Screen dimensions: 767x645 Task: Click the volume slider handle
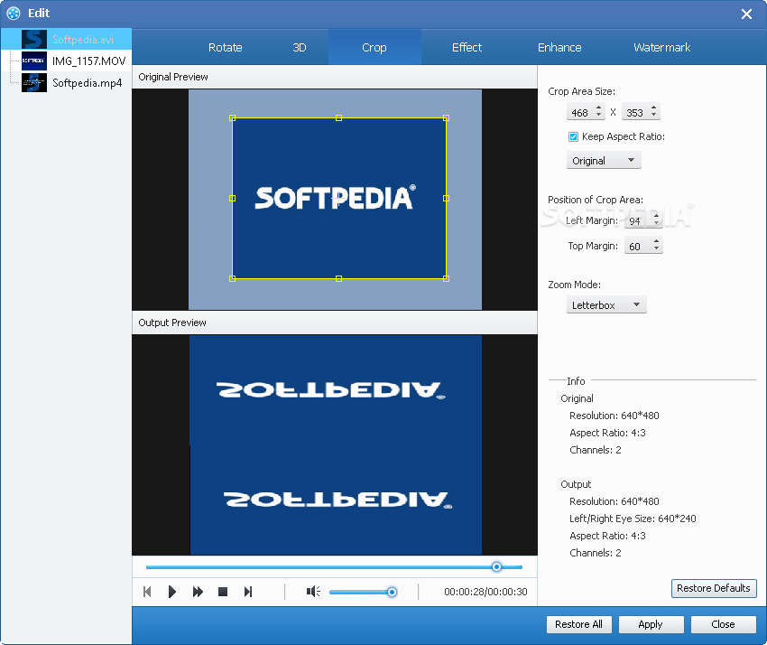point(392,592)
